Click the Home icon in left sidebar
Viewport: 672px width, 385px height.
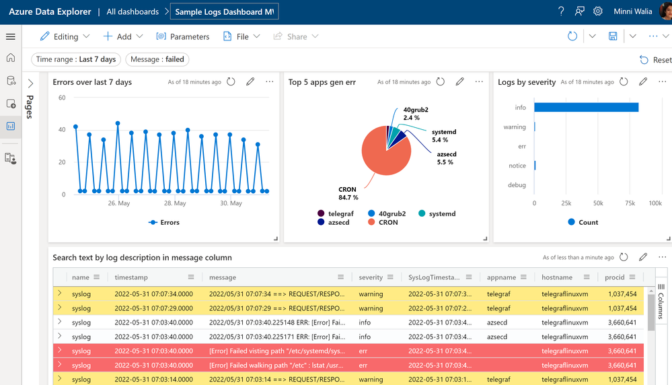coord(11,59)
